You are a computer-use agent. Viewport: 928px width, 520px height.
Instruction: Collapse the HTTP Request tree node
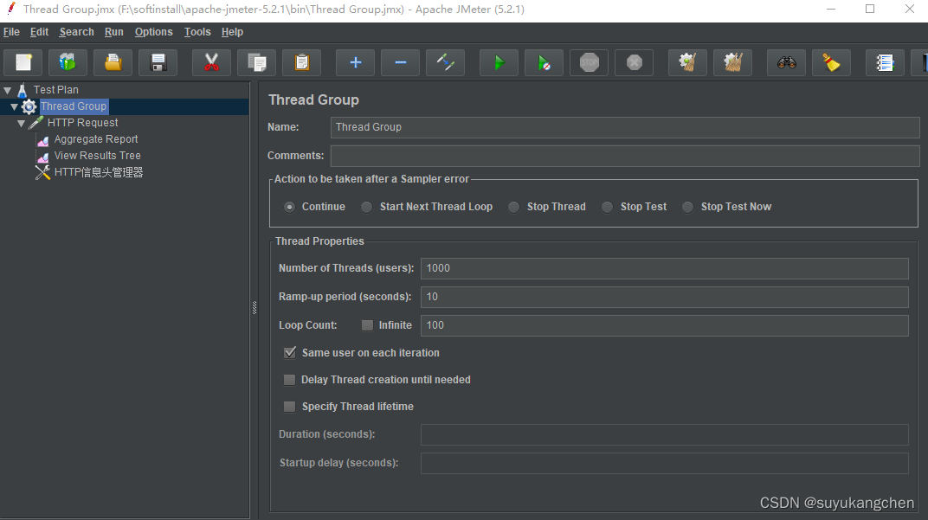click(x=22, y=123)
